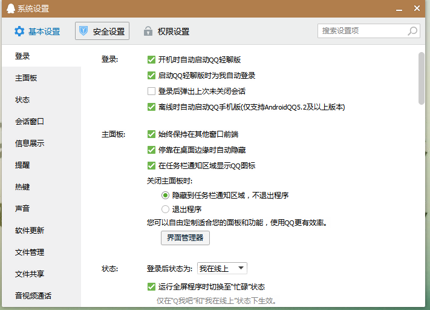Select 文件管理 in the sidebar
Screen dimensions: 430x310
point(41,252)
